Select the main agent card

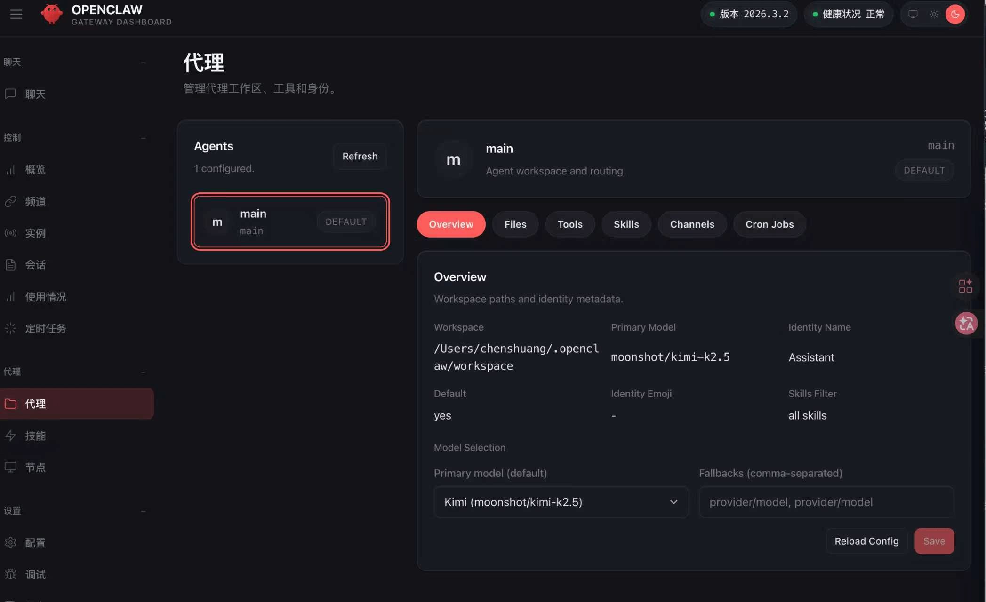pos(290,222)
